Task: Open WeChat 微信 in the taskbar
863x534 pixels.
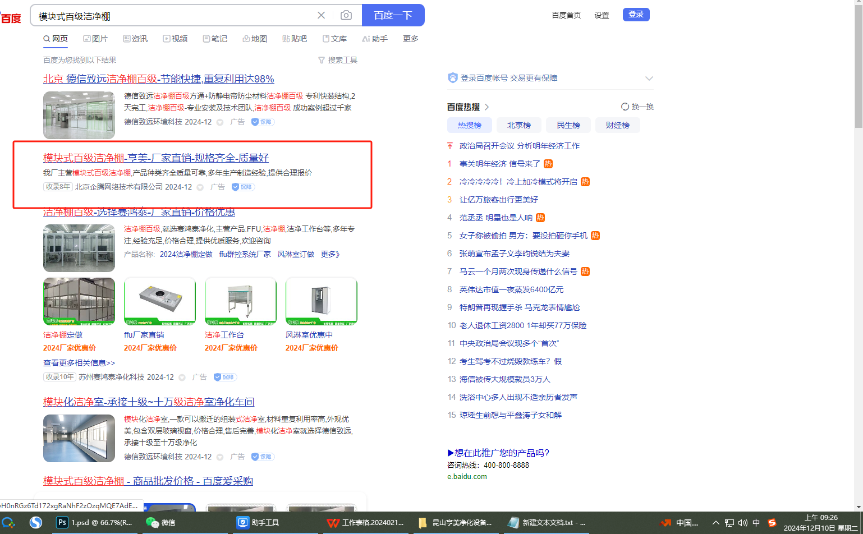Action: 160,522
